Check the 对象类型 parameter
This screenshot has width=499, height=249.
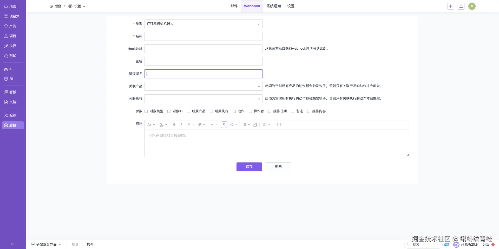(146, 111)
